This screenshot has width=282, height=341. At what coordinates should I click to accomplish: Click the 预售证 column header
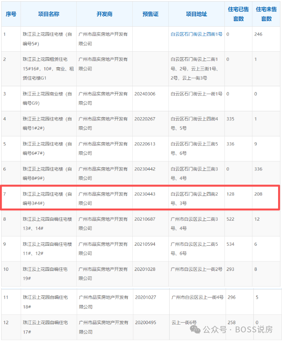tap(150, 14)
